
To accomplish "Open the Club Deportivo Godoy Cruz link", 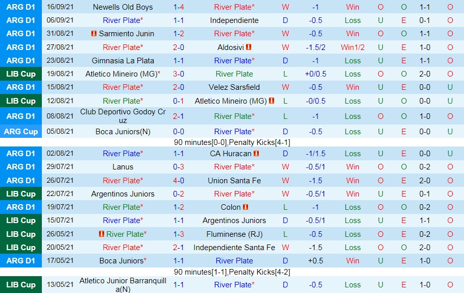I will point(123,116).
